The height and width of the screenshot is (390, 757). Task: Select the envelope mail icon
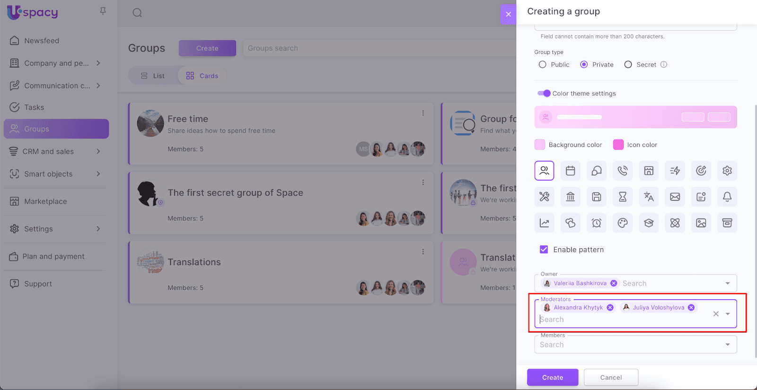click(x=675, y=197)
